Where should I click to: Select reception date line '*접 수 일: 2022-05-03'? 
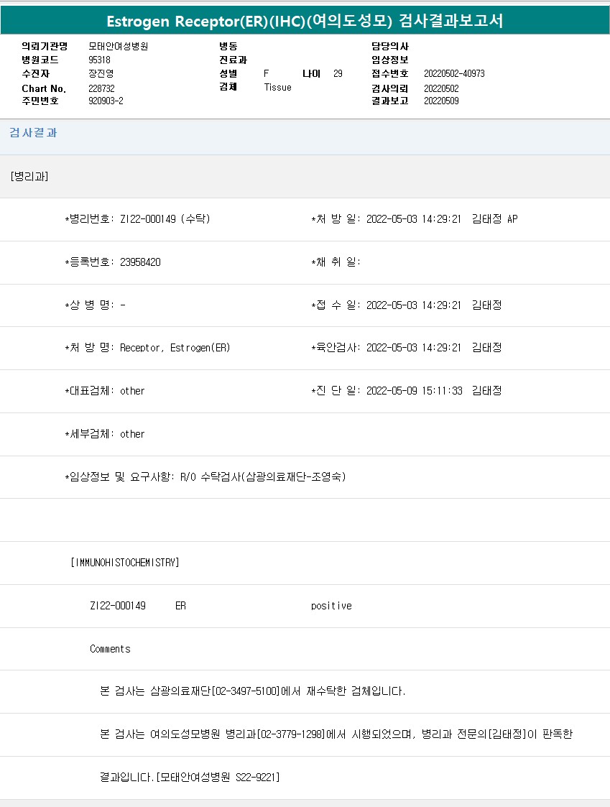point(407,305)
